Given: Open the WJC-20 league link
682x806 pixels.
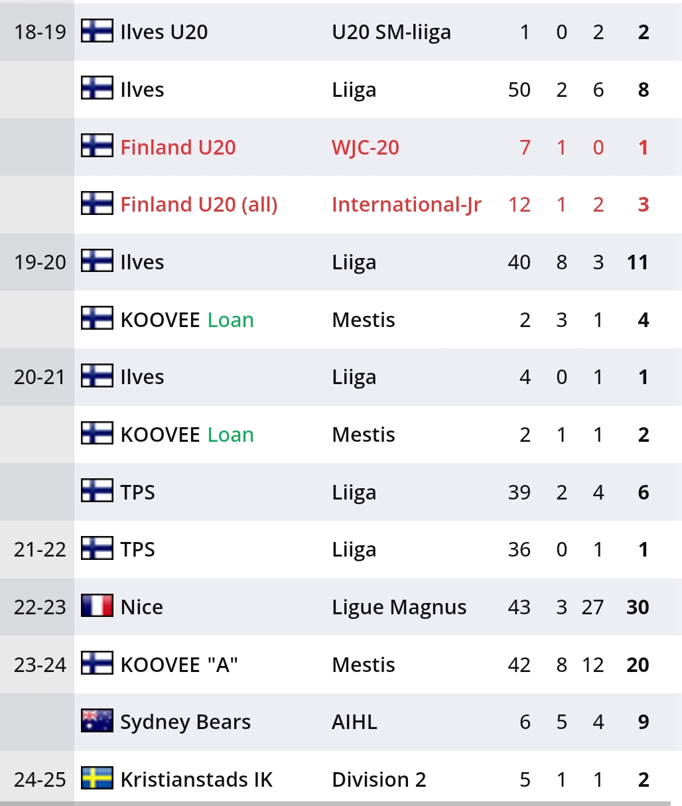Looking at the screenshot, I should tap(366, 147).
